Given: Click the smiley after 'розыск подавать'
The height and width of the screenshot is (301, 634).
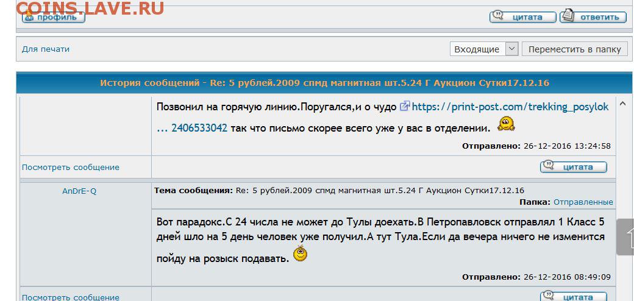Looking at the screenshot, I should (300, 253).
